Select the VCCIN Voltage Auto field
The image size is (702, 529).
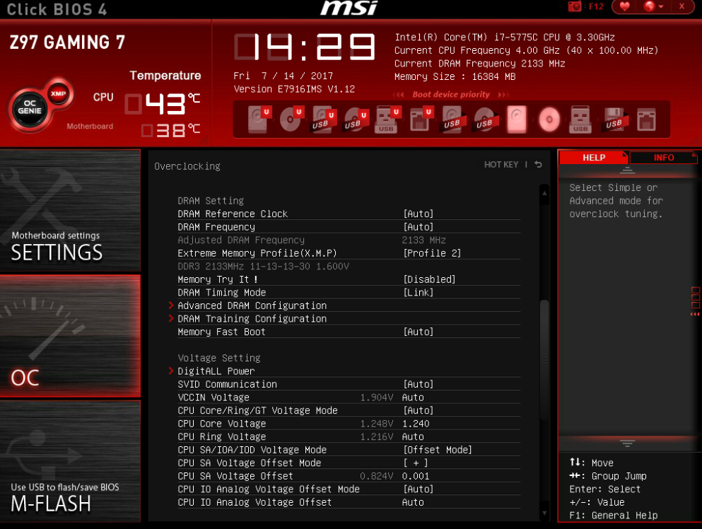pos(413,397)
